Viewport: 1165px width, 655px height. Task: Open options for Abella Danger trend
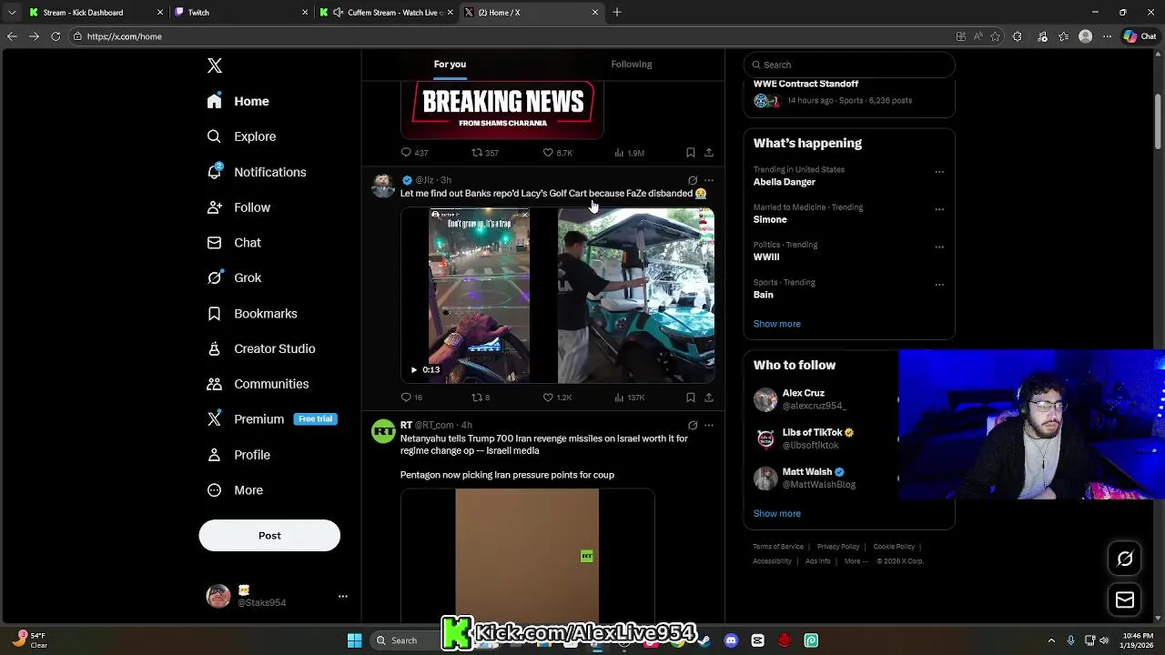click(x=939, y=172)
